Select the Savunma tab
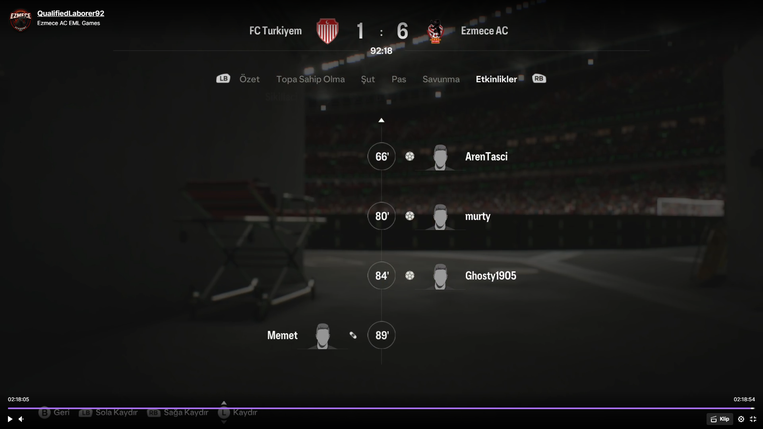The height and width of the screenshot is (429, 763). click(441, 79)
